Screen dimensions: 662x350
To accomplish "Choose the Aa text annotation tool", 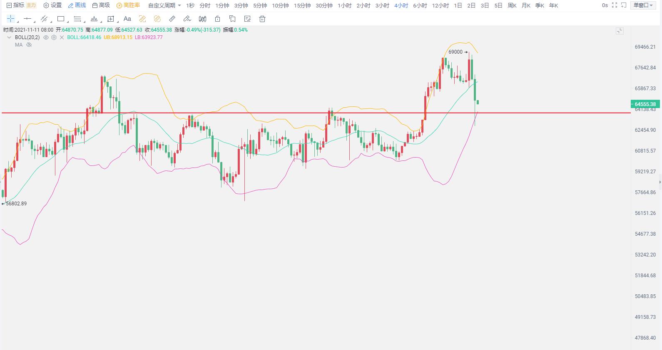I will coord(127,19).
